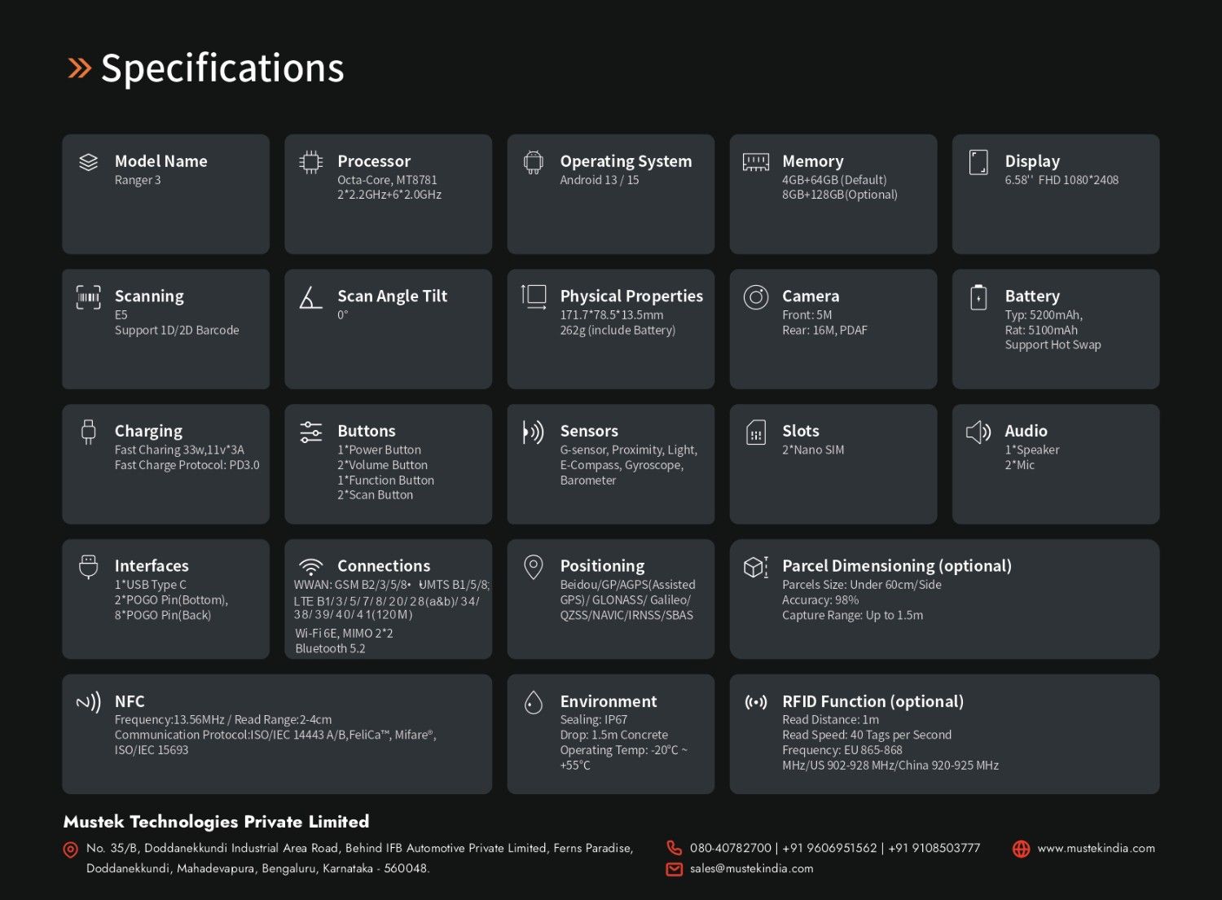The width and height of the screenshot is (1222, 900).
Task: Click the orange chevrons beside Specifications
Action: point(79,68)
